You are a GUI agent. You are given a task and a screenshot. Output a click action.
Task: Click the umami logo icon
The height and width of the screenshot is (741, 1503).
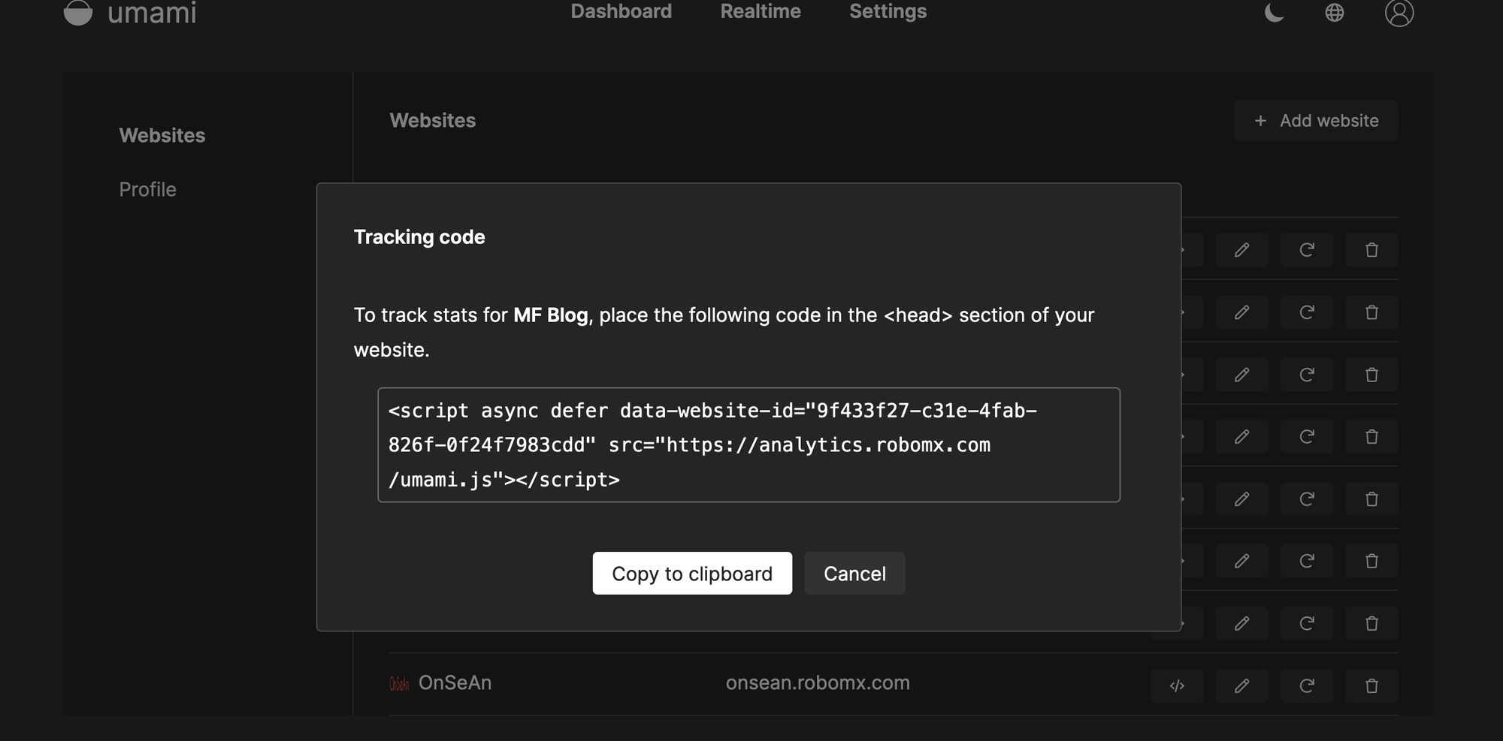pos(78,12)
